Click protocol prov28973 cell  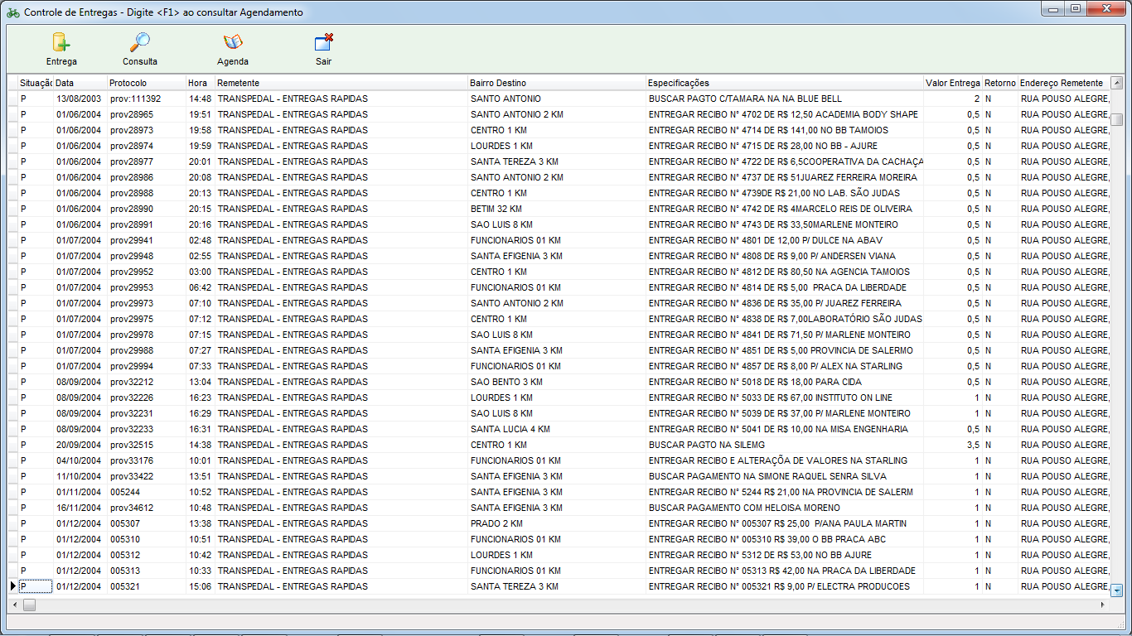tap(147, 130)
